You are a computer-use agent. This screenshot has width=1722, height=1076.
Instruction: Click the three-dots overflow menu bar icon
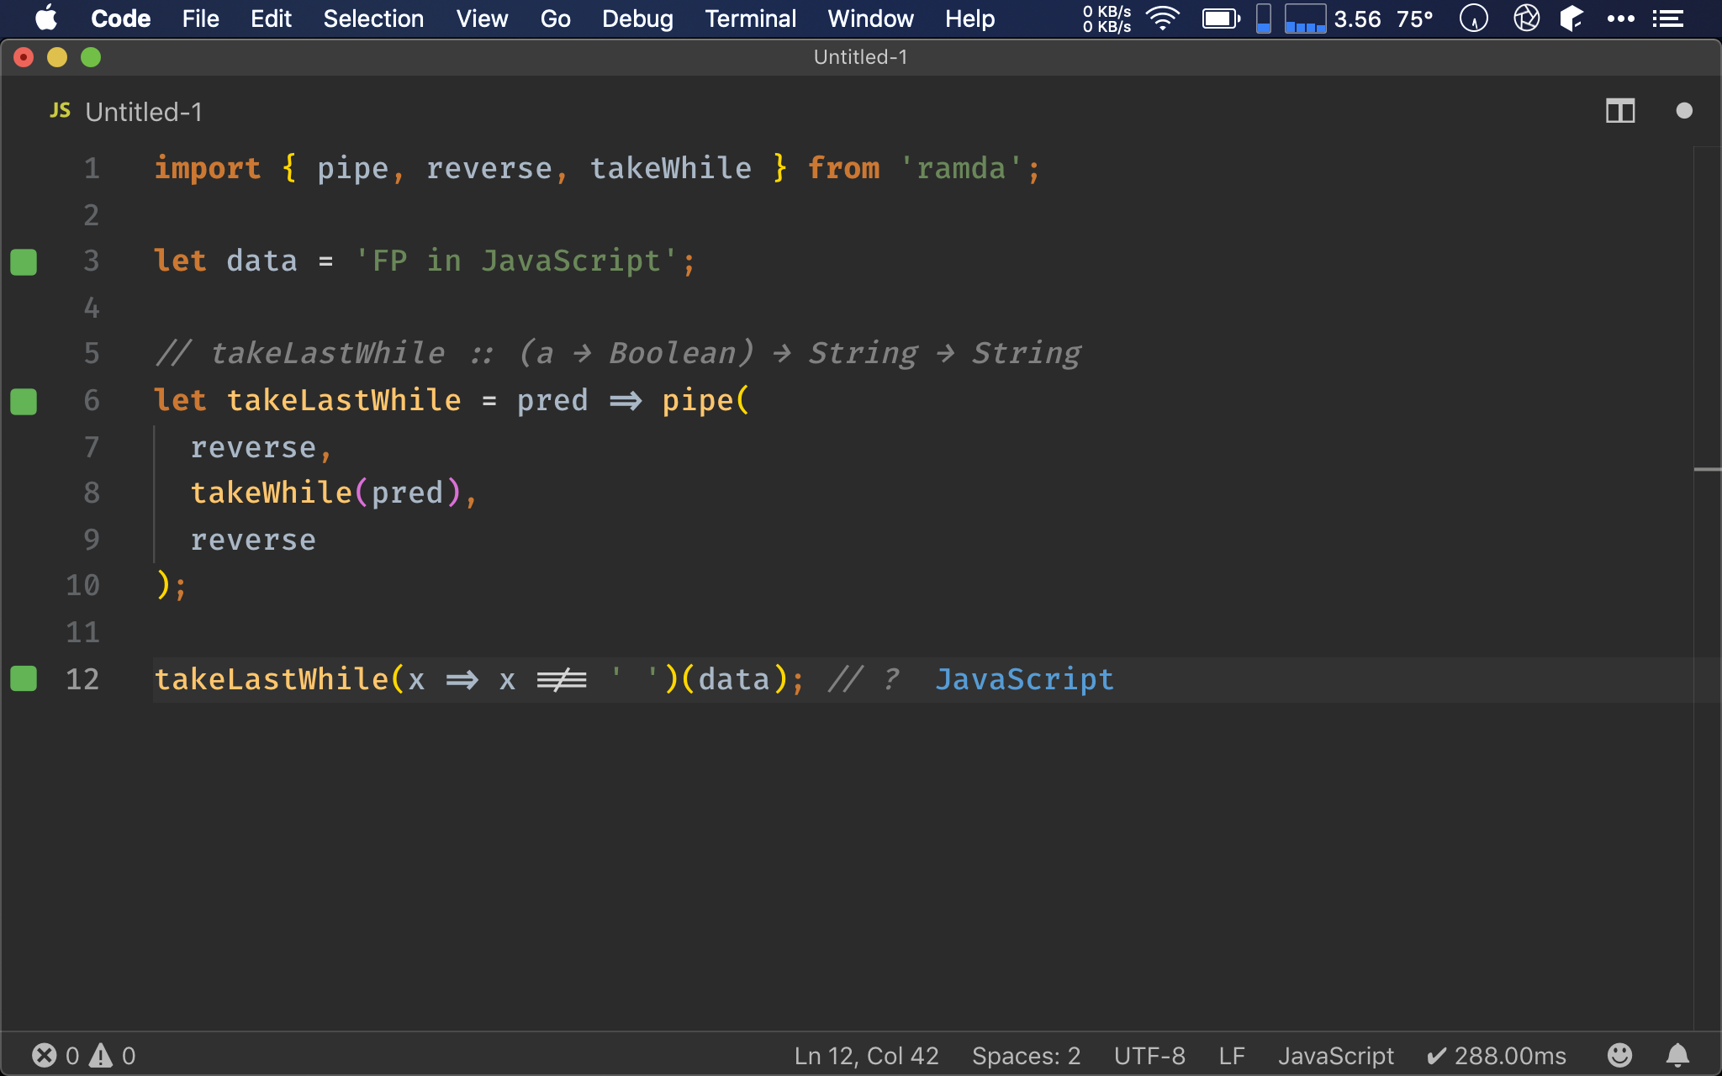[1620, 18]
